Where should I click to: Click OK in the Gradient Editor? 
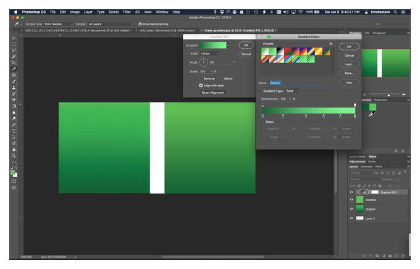pyautogui.click(x=349, y=46)
